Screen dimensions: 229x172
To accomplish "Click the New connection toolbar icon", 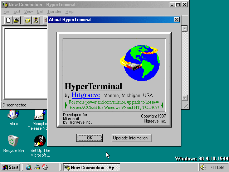I will (x=8, y=20).
